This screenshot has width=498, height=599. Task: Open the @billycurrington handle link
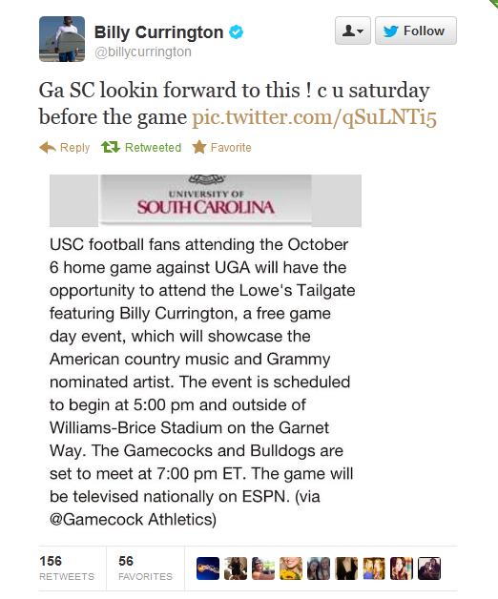(143, 52)
